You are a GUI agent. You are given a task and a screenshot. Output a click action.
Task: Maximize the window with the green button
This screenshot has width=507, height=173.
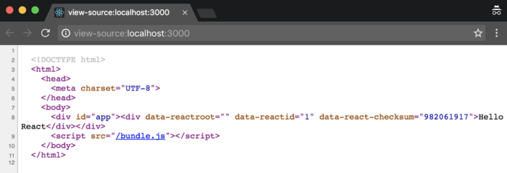[x=35, y=10]
